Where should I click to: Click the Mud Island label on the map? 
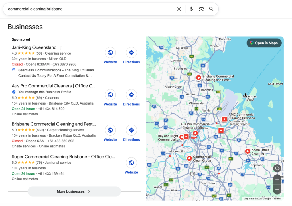click(x=275, y=84)
